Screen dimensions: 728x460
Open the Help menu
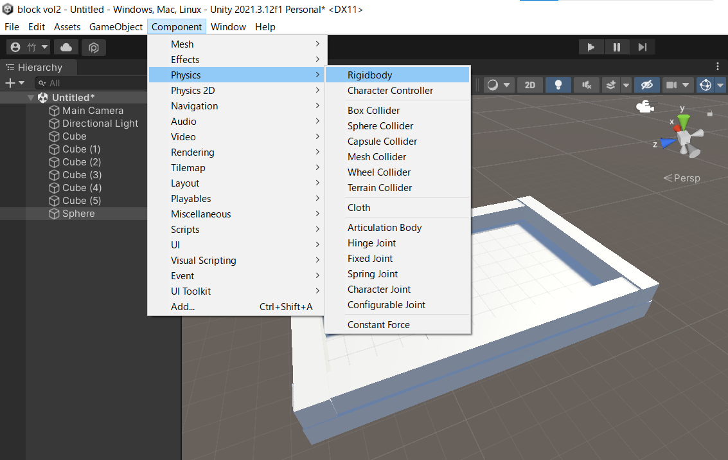265,27
